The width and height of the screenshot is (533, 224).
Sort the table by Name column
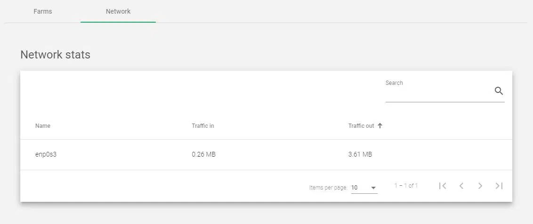point(43,126)
